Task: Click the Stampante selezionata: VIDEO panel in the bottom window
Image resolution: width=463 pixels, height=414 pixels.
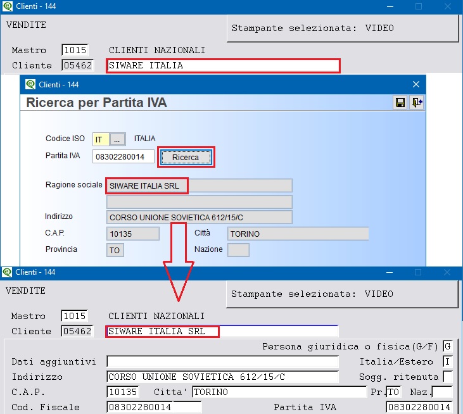Action: 342,294
